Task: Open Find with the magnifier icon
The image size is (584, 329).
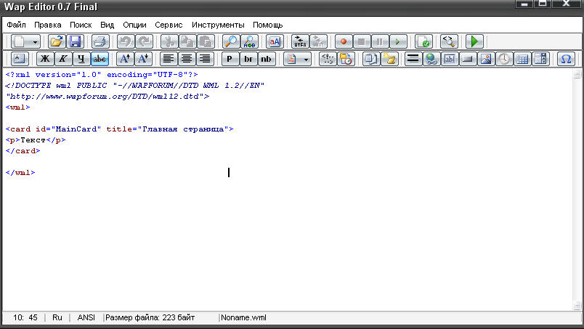Action: pyautogui.click(x=231, y=41)
